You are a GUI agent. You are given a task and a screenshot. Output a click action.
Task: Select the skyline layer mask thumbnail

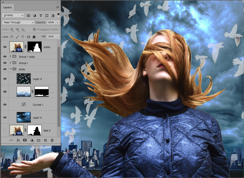tap(42, 92)
